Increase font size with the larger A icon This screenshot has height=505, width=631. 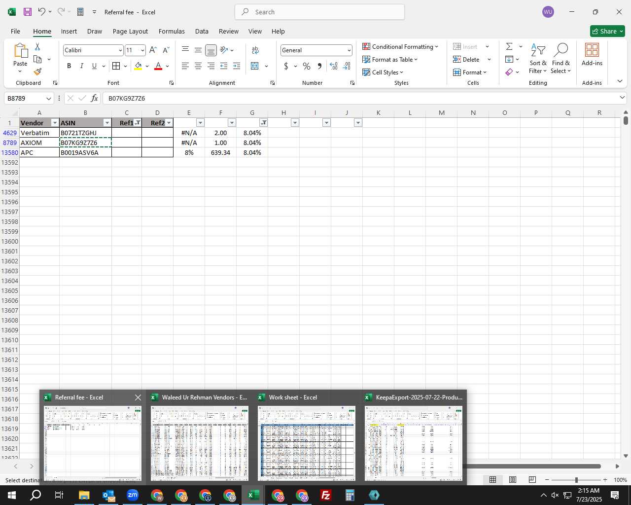[153, 50]
